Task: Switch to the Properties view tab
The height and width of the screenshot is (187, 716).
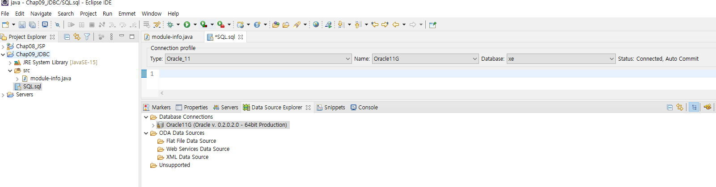Action: pyautogui.click(x=192, y=108)
